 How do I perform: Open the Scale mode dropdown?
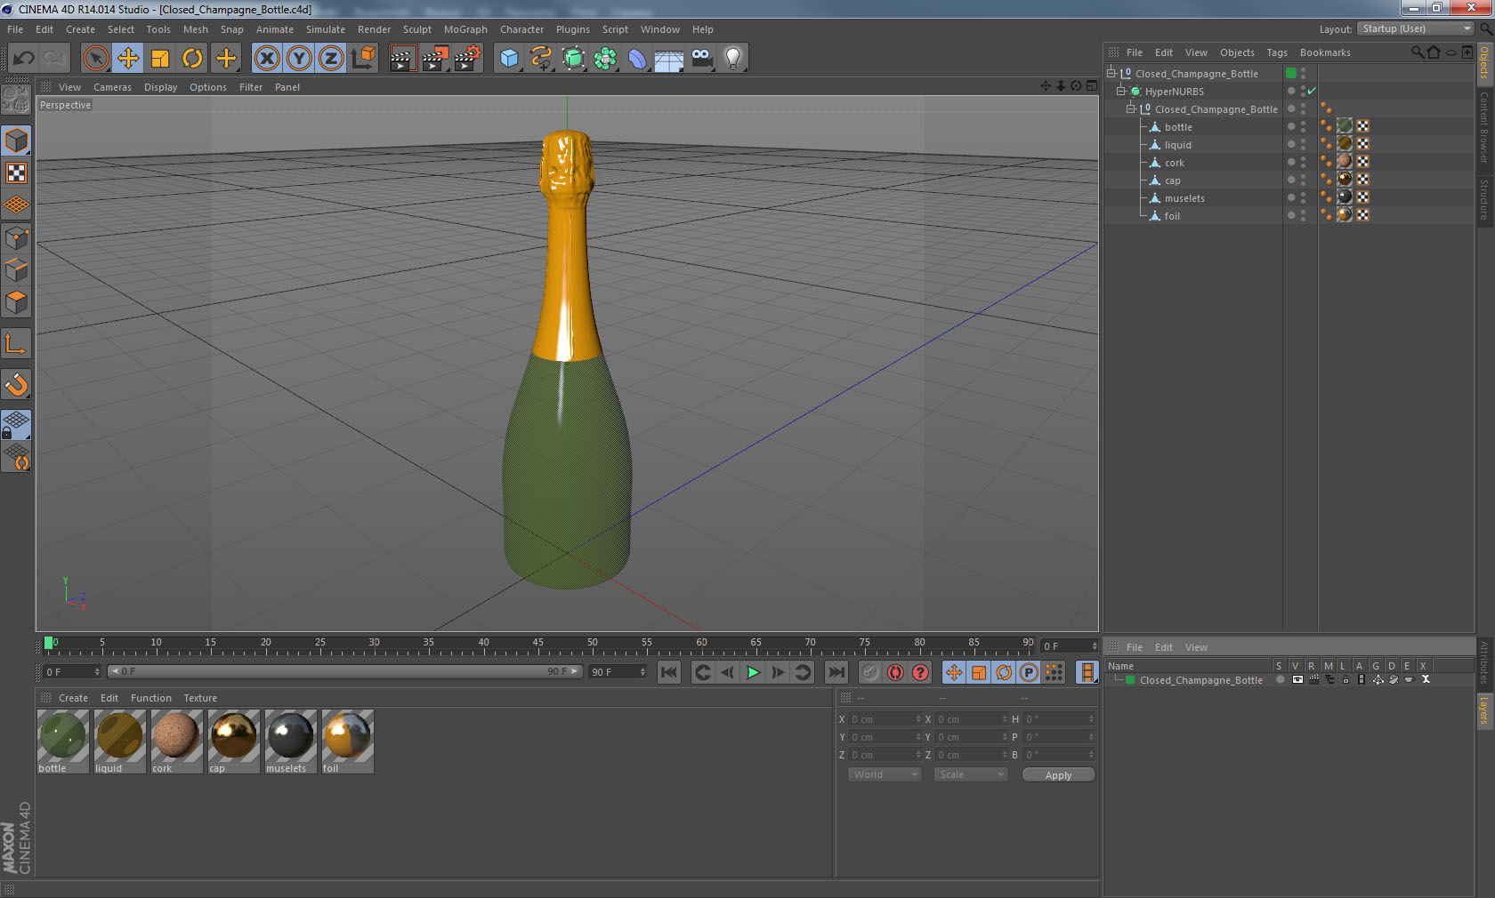coord(971,774)
